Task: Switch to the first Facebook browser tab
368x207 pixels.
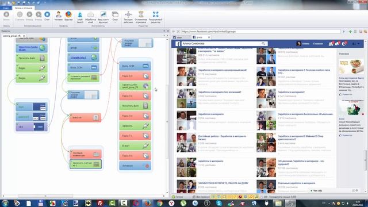Action: (182, 37)
